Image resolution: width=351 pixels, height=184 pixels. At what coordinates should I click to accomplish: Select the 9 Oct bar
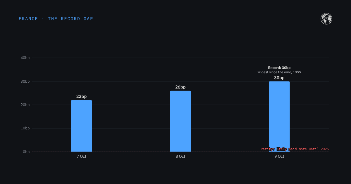tap(279, 117)
